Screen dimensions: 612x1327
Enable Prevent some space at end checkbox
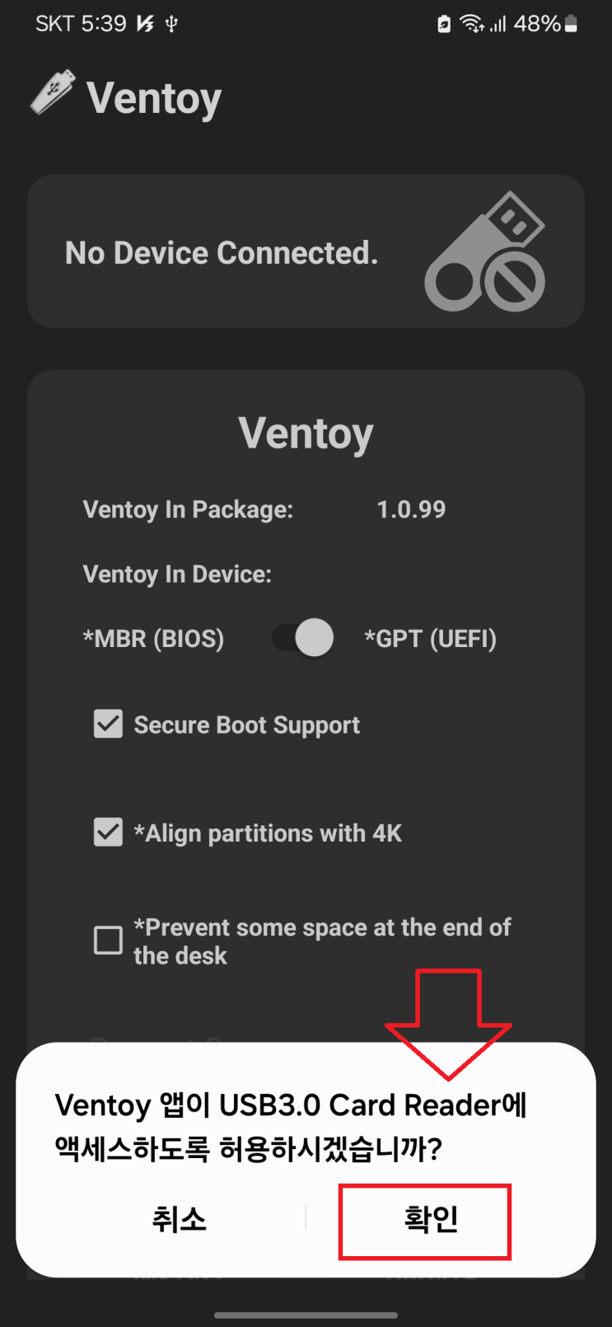point(108,940)
